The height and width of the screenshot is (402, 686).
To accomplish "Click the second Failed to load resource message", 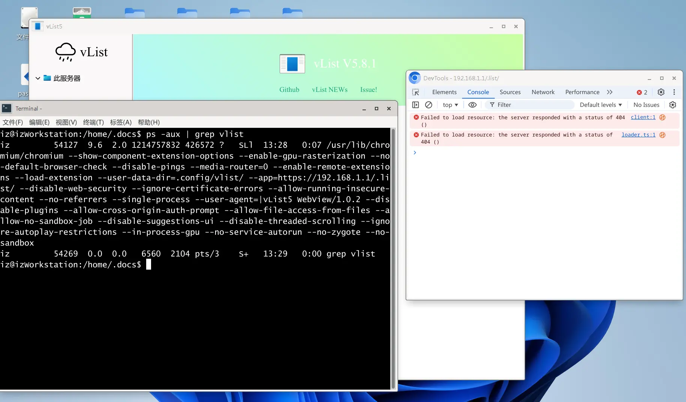I will [517, 138].
